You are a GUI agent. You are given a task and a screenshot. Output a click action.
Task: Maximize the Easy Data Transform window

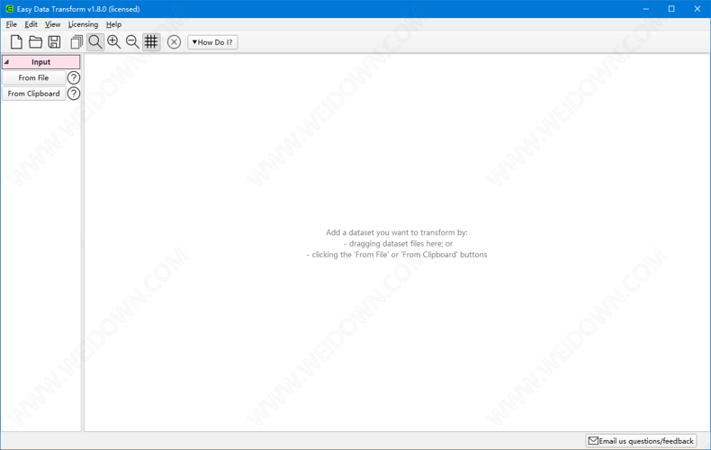coord(671,9)
